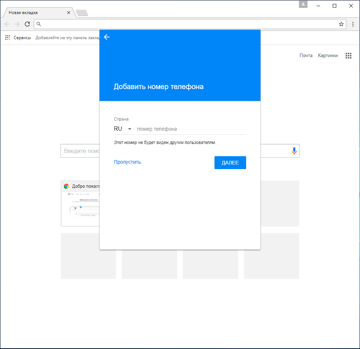Viewport: 360px width, 349px height.
Task: Start voice search with the microphone icon
Action: tap(294, 151)
